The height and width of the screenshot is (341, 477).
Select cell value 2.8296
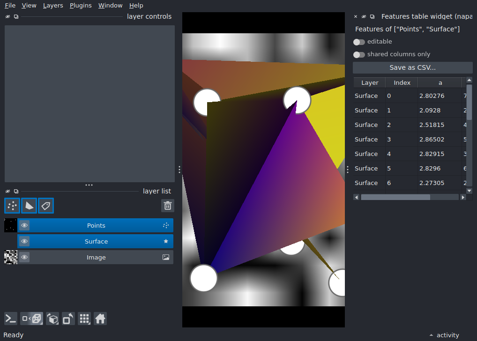coord(440,169)
